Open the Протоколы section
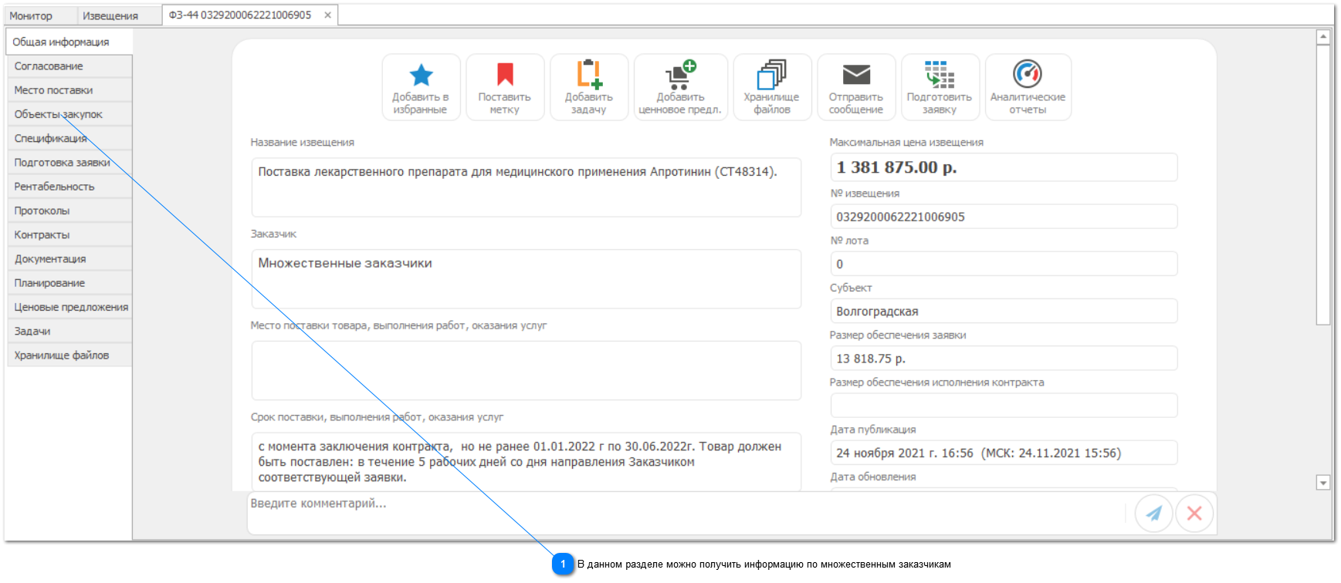The width and height of the screenshot is (1341, 583). pyautogui.click(x=69, y=211)
